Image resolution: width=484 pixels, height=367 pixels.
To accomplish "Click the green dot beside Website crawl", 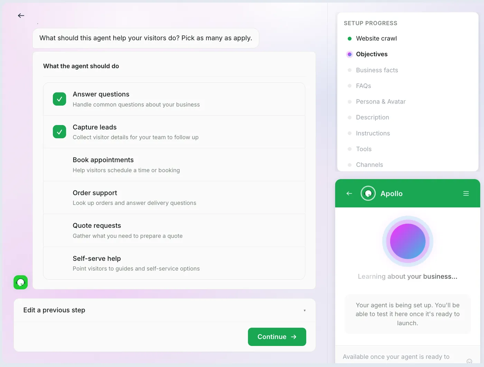I will pos(350,39).
